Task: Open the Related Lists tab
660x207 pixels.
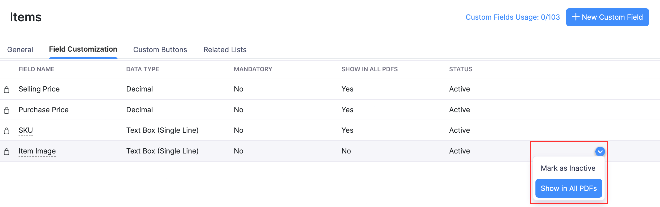Action: [x=225, y=49]
